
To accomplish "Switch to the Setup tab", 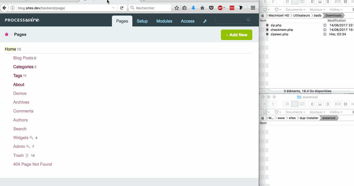I will click(x=142, y=21).
